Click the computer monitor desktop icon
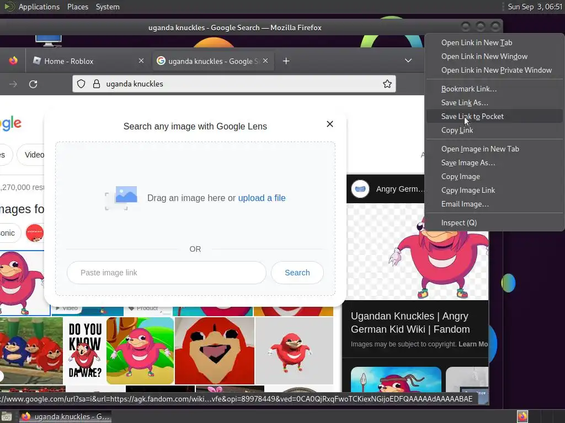The height and width of the screenshot is (423, 565). 49,41
